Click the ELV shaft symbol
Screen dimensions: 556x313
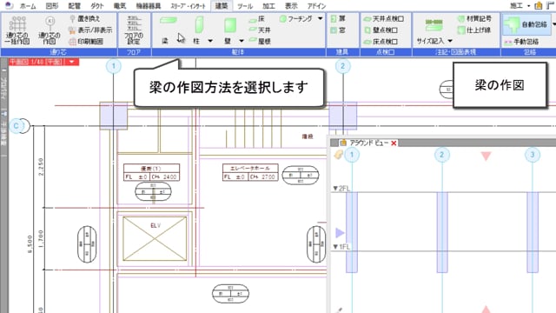click(x=155, y=239)
